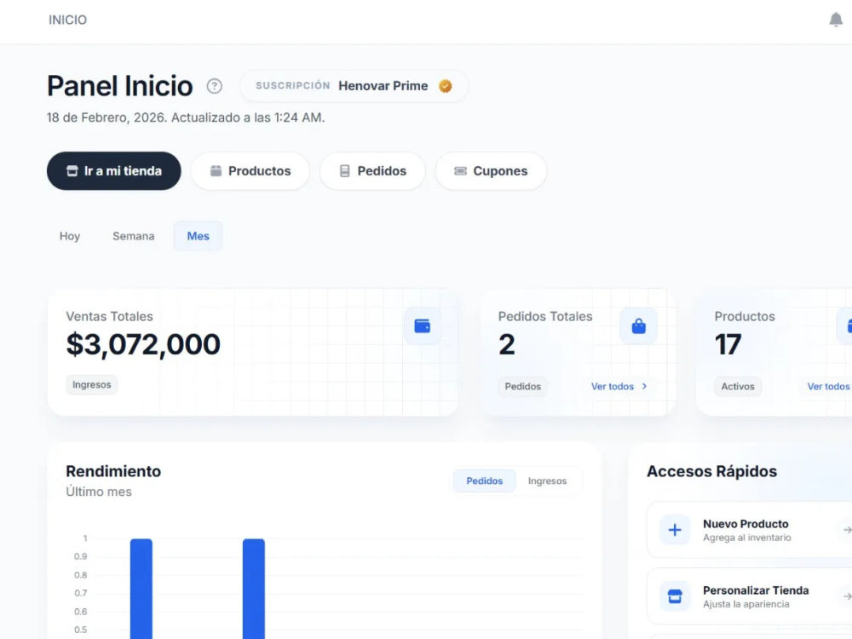This screenshot has height=639, width=852.
Task: Click the Pedidos tag in Pedidos Totales
Action: [x=523, y=386]
